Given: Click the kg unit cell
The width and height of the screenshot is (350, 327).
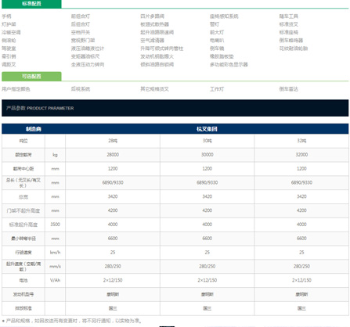Looking at the screenshot, I should coord(55,155).
